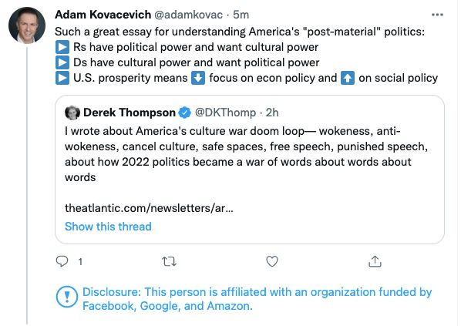Screen dimensions: 461x326
Task: Click the reply speech bubble icon
Action: [62, 261]
